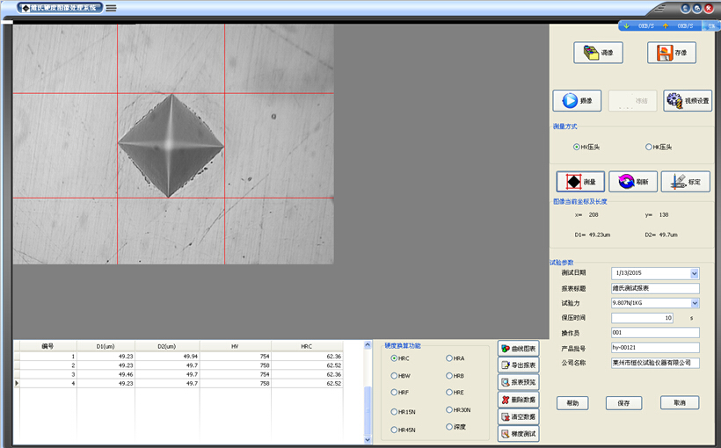Click the 操作员 operator input field
721x448 pixels.
click(655, 333)
